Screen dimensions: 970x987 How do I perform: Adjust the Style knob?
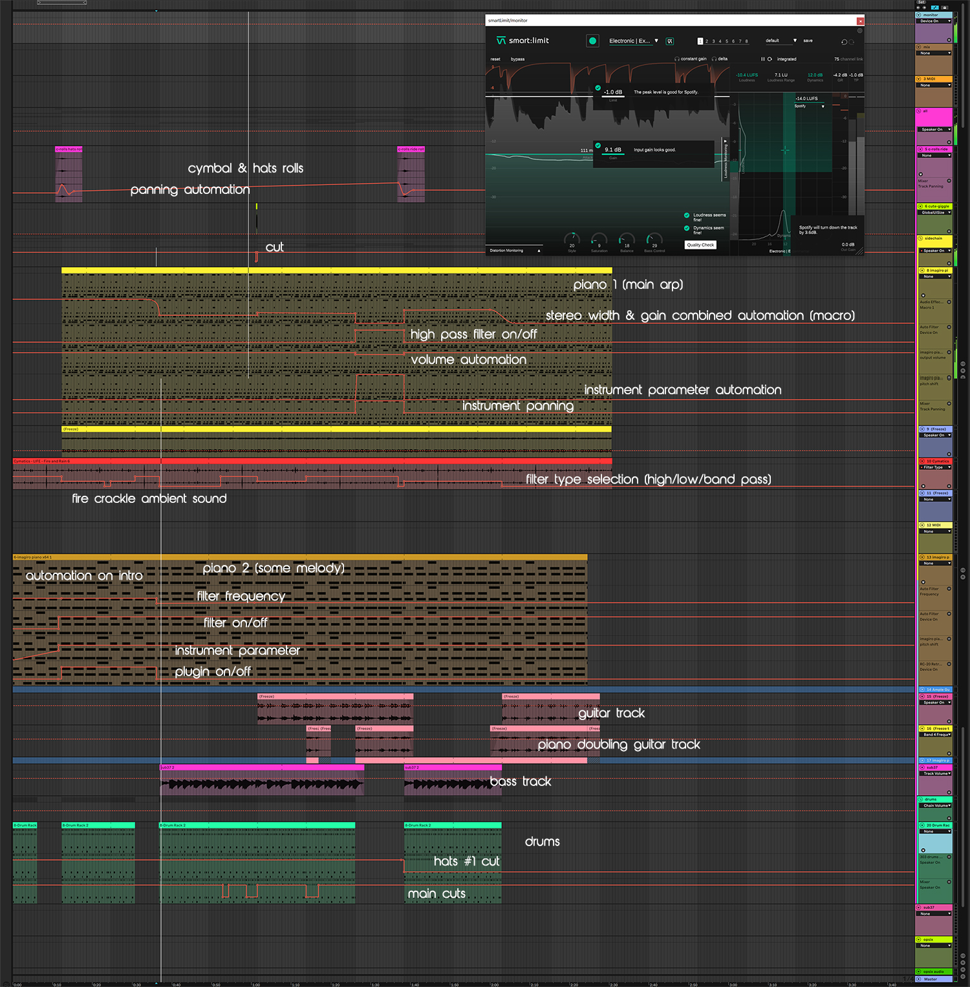coord(572,239)
